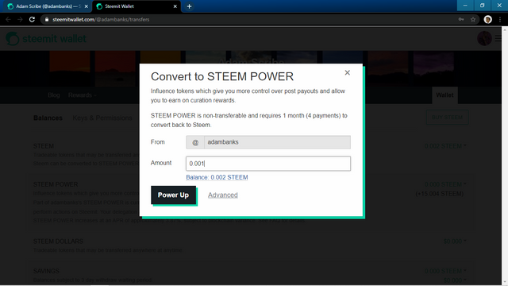Close the Steemit Wallet tab
This screenshot has width=508, height=286.
175,6
